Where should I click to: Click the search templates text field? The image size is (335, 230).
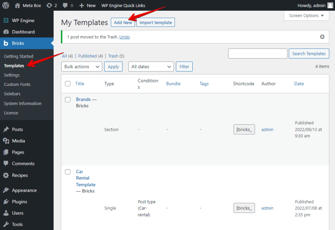point(257,54)
